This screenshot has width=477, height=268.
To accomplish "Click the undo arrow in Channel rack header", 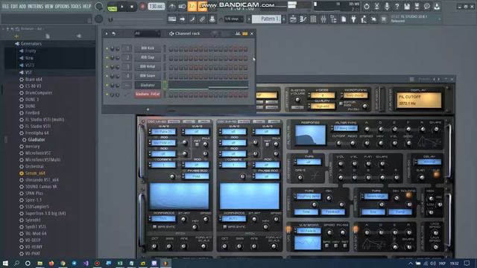I will 113,33.
